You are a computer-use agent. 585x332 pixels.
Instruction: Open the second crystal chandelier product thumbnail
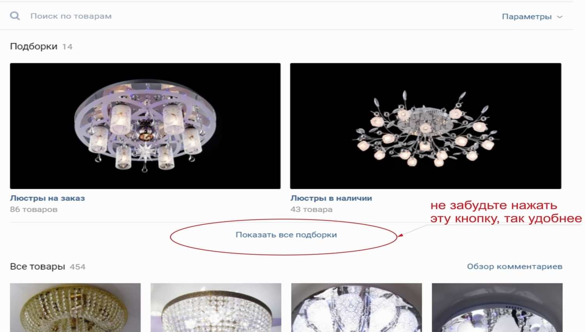click(216, 307)
